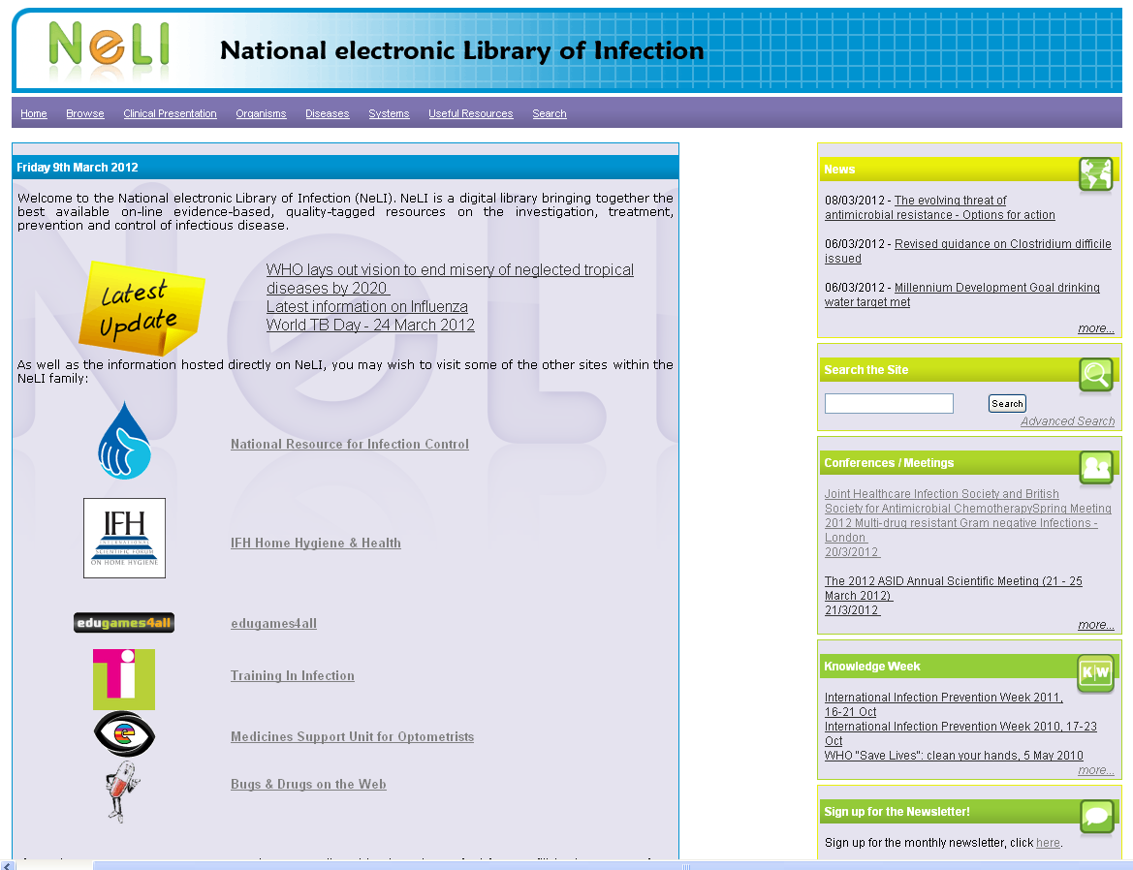The height and width of the screenshot is (870, 1133).
Task: Select the Training In Infection logo
Action: (124, 679)
